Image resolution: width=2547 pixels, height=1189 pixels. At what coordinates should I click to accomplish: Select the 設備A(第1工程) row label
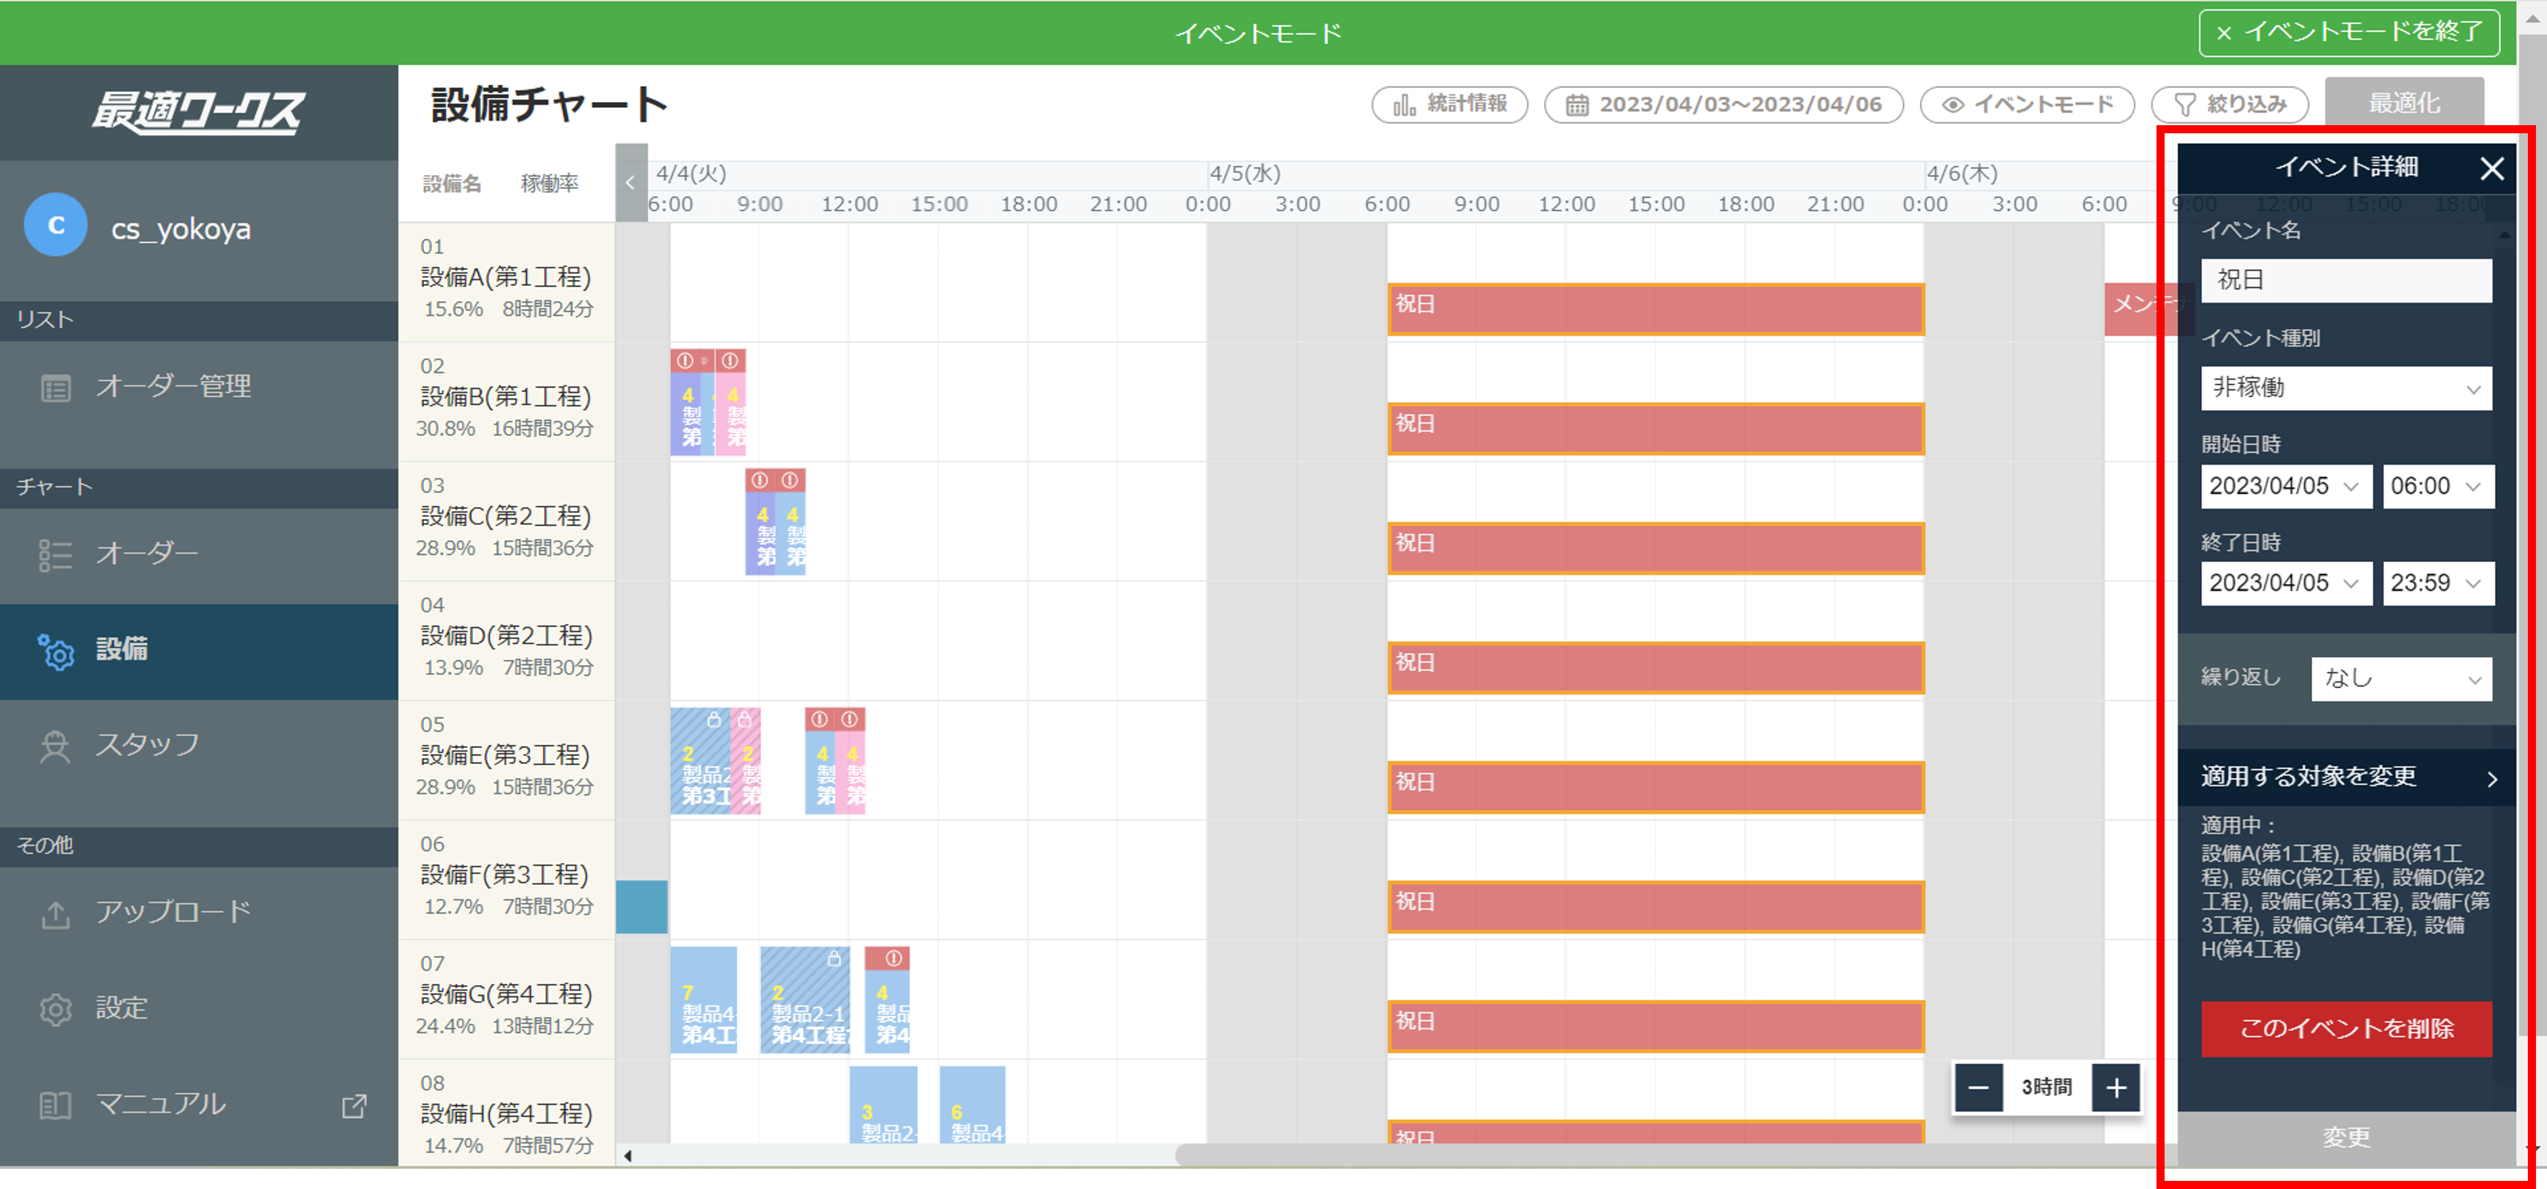506,278
